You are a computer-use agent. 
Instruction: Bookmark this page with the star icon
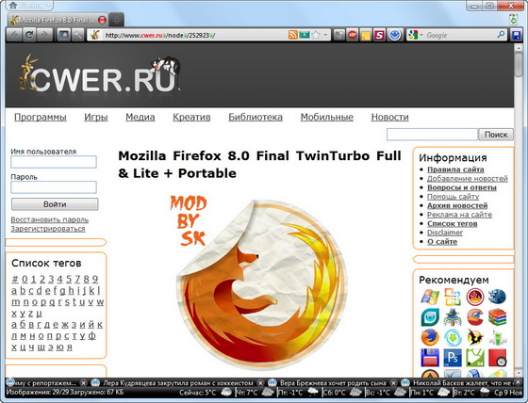[316, 35]
